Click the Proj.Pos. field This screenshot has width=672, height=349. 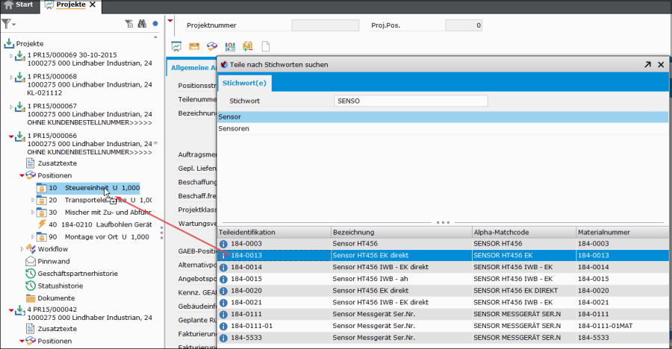[464, 25]
